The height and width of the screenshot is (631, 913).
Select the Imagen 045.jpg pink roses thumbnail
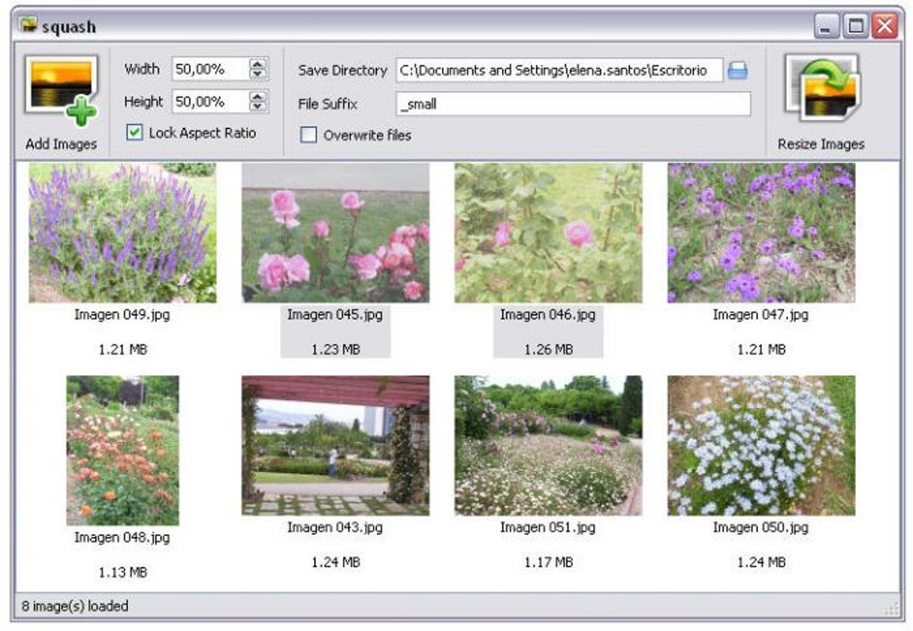click(336, 232)
